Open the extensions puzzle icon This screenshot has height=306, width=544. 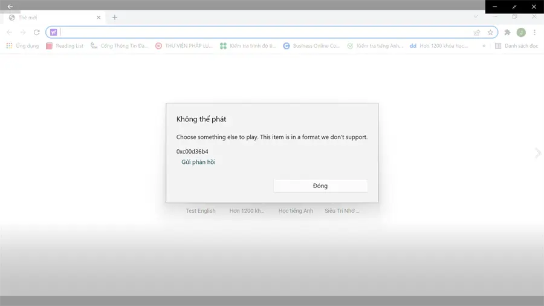(x=507, y=32)
